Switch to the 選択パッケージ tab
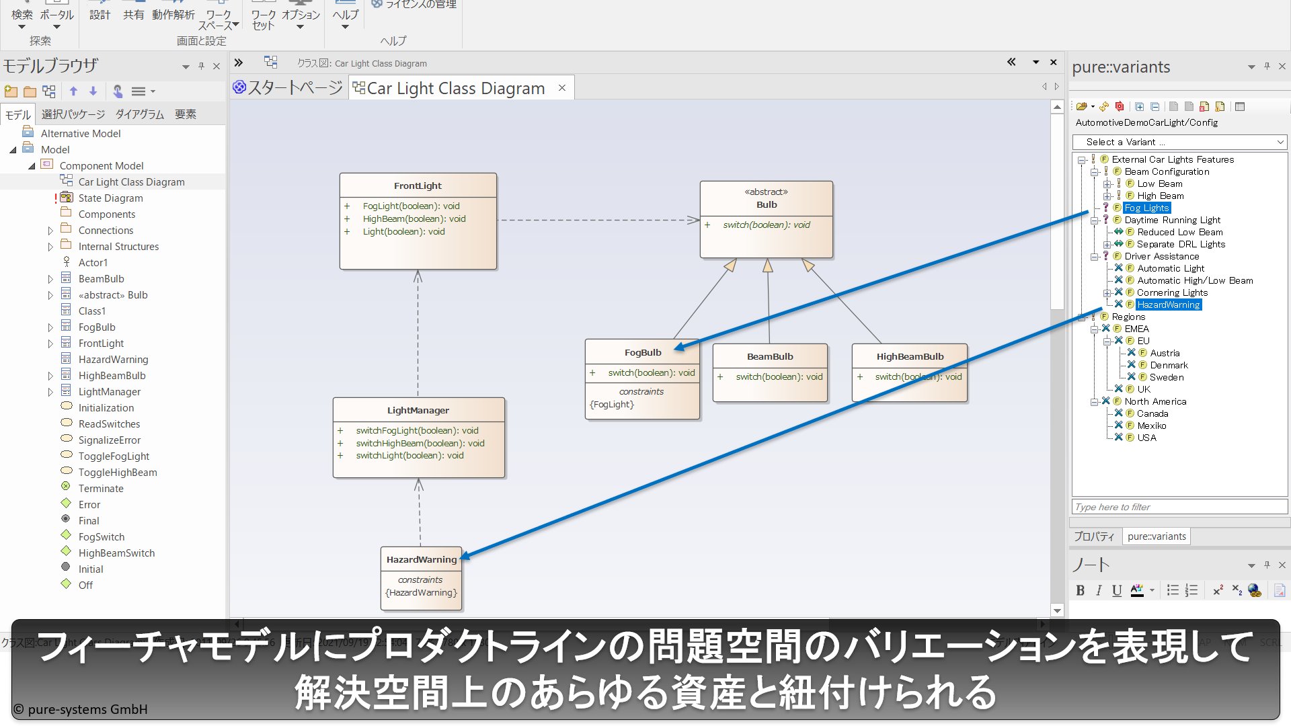Viewport: 1291px width, 726px height. [73, 114]
